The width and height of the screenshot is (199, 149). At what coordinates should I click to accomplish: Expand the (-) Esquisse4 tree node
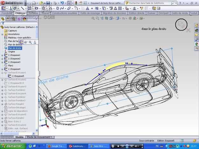2,69
